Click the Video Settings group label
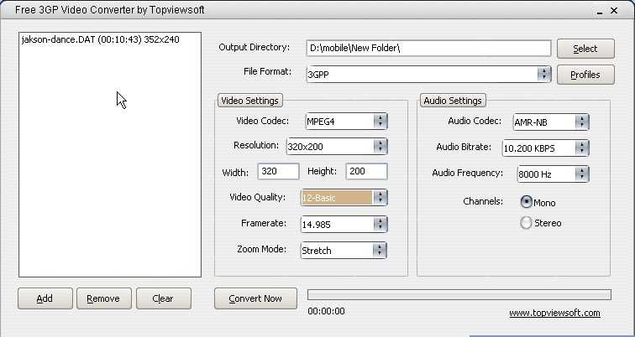 tap(249, 101)
